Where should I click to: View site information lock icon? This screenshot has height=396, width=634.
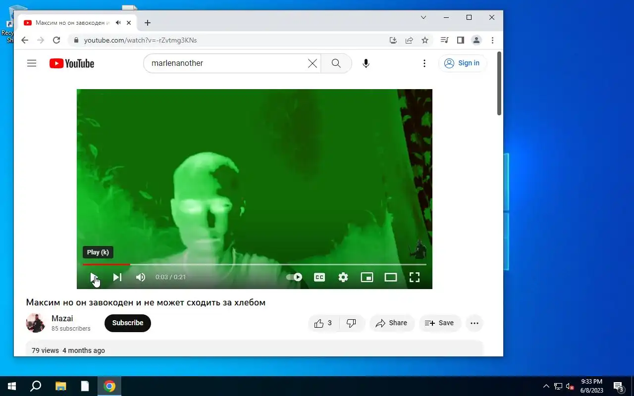(76, 40)
